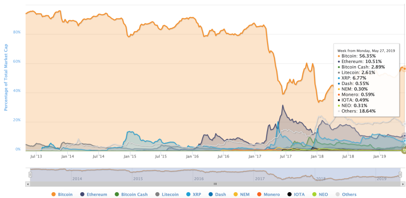Click the navigator right range handle
Image resolution: width=406 pixels, height=198 pixels.
[x=400, y=175]
